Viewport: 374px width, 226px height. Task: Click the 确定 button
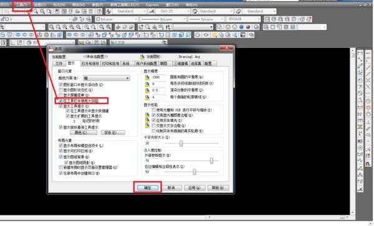(148, 187)
